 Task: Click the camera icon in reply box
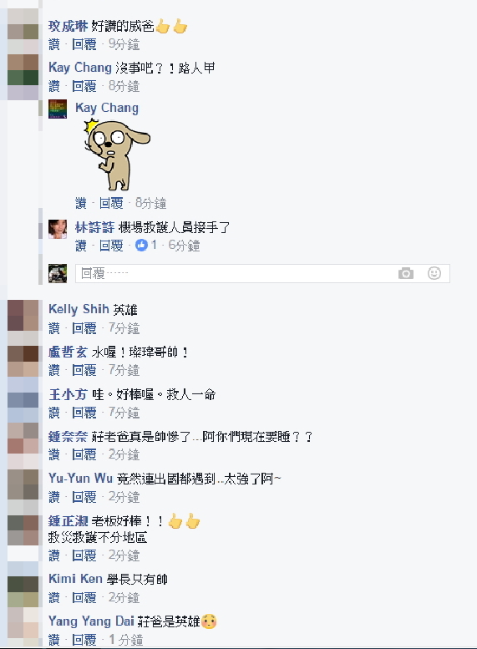(x=406, y=273)
